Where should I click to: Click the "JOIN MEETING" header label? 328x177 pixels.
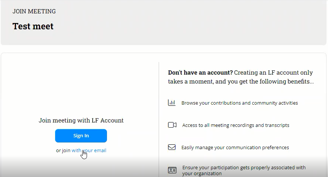[x=34, y=11]
